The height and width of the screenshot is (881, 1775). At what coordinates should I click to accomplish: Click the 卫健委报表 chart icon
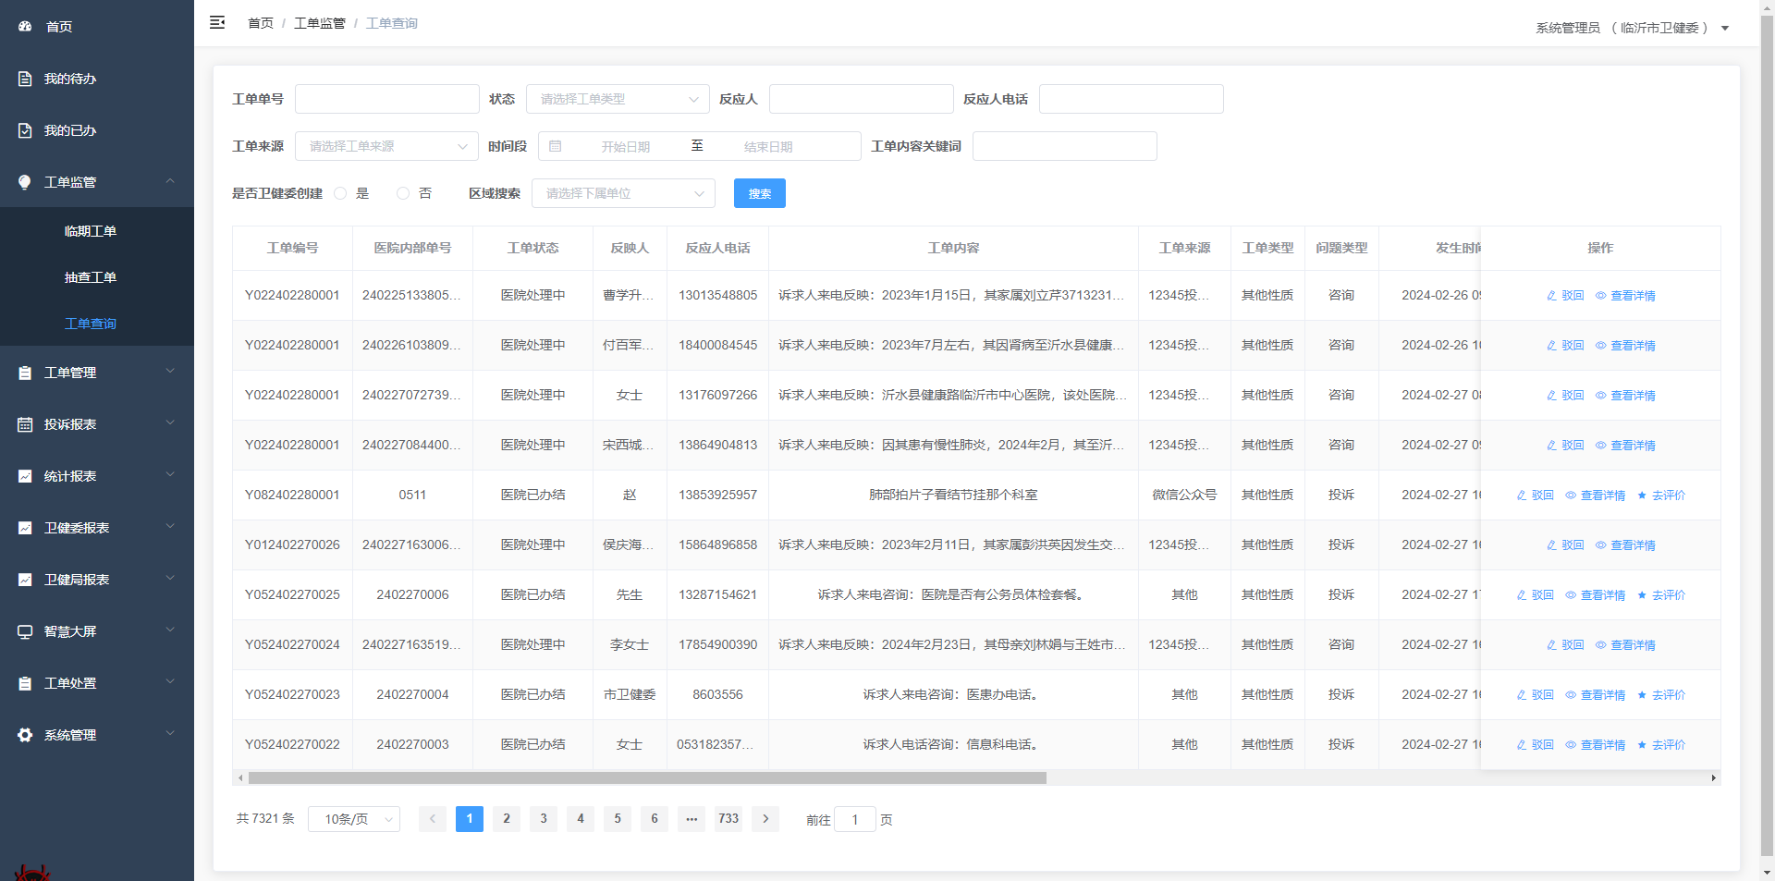click(x=25, y=528)
